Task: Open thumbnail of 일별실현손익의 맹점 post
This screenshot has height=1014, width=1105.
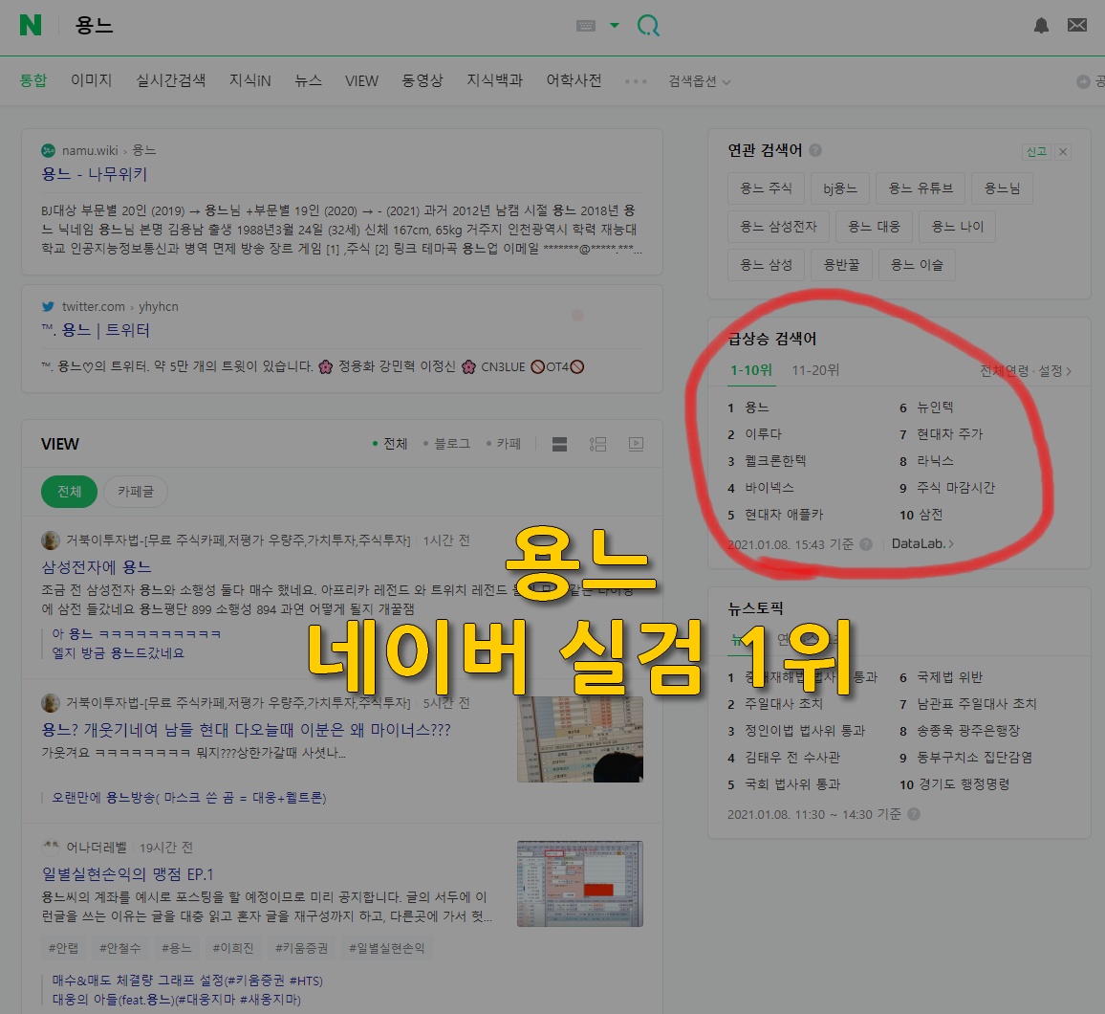Action: click(x=580, y=884)
